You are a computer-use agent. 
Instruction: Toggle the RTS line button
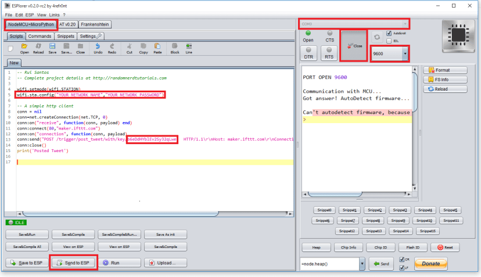(x=329, y=53)
